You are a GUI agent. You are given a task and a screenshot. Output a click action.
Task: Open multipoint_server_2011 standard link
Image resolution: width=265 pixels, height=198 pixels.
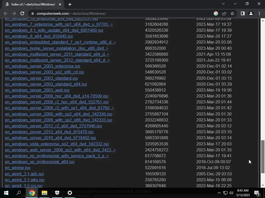[x=57, y=54]
